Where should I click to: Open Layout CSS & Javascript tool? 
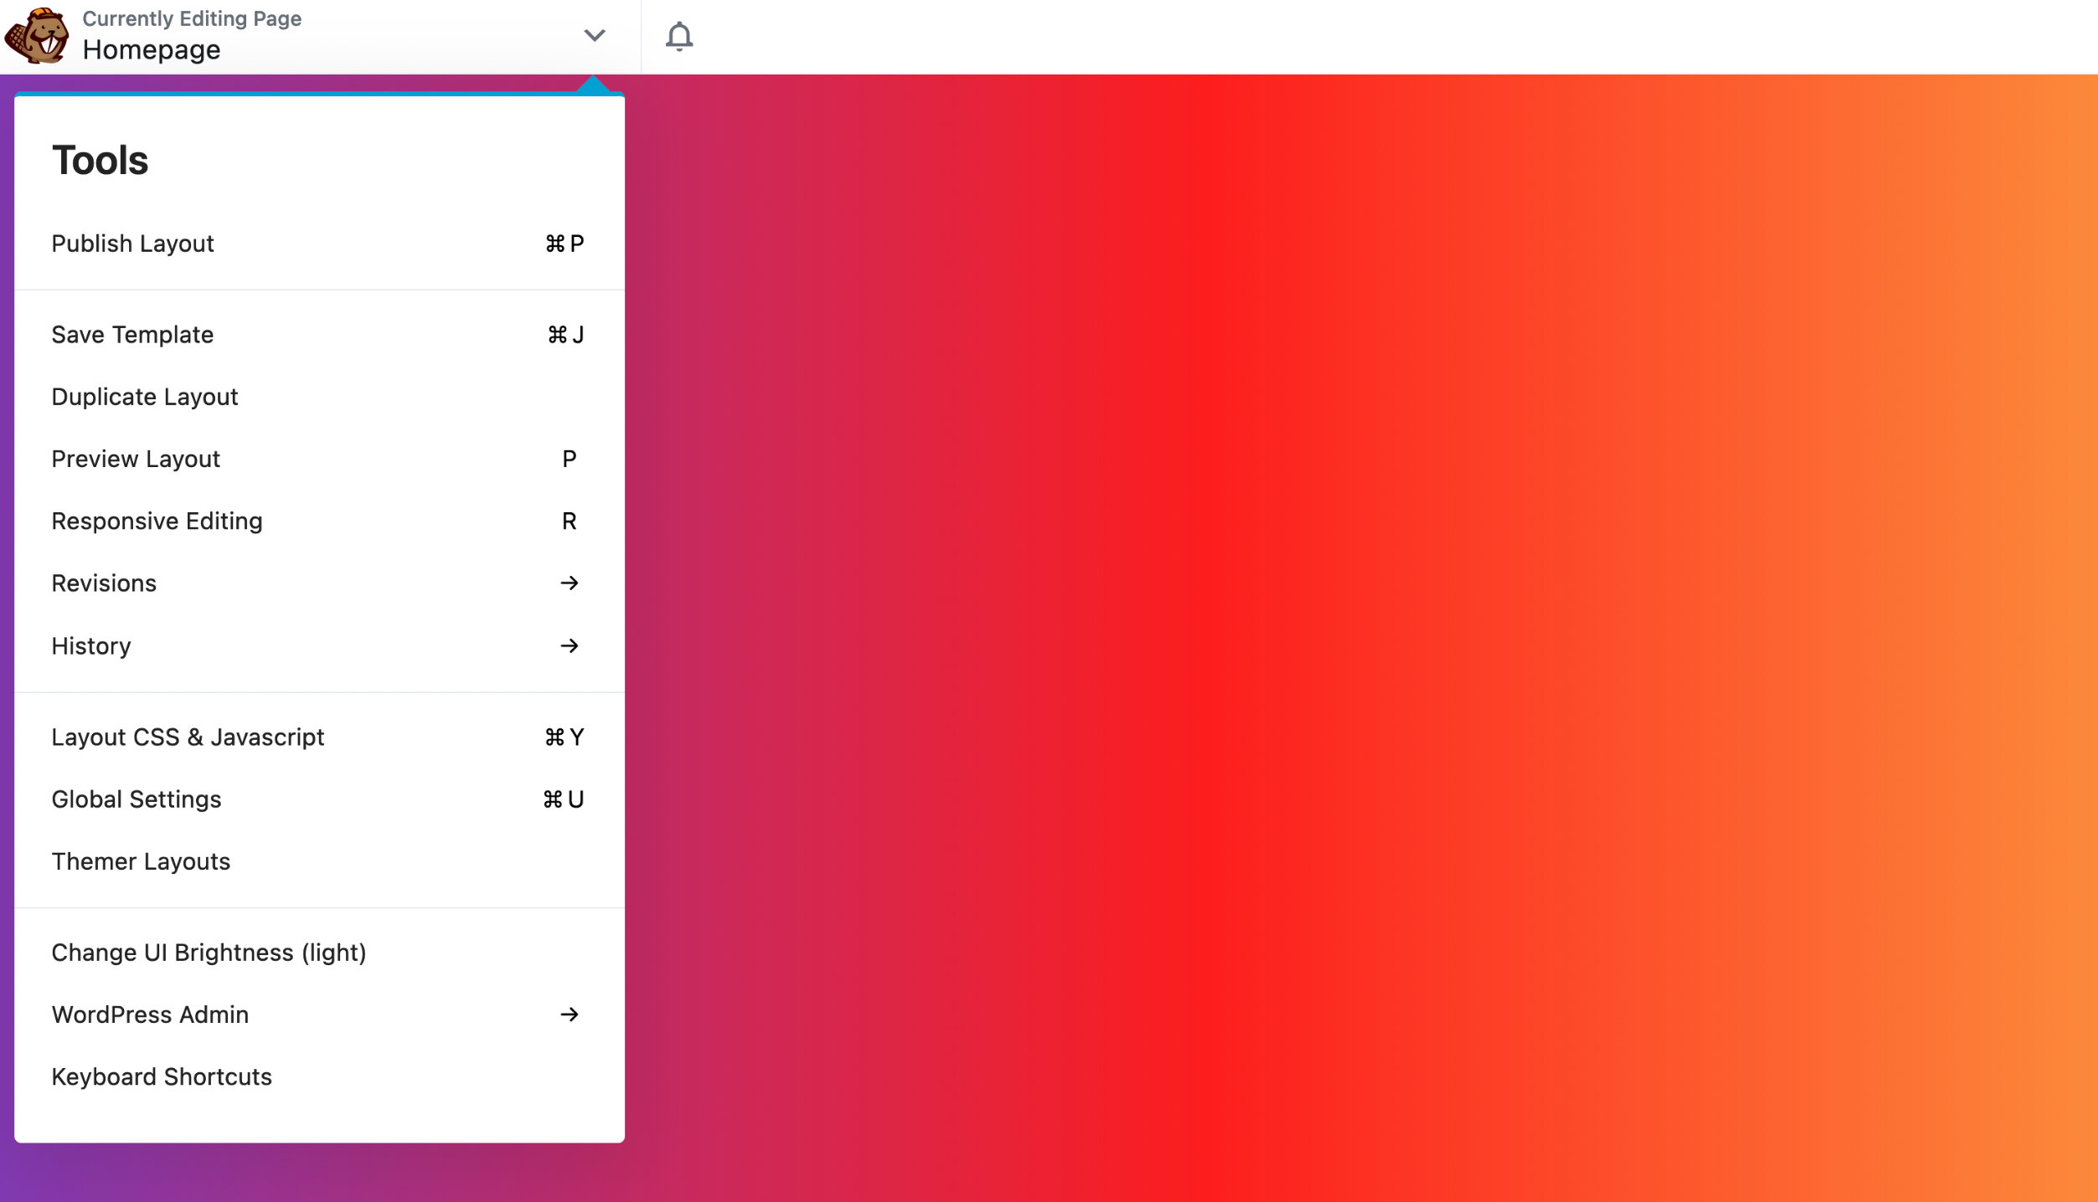tap(188, 736)
